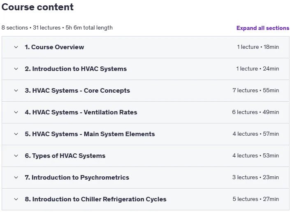Open chevron for HVAC Systems - Ventilation Rates
Viewport: 292px width, 212px height.
pyautogui.click(x=16, y=112)
